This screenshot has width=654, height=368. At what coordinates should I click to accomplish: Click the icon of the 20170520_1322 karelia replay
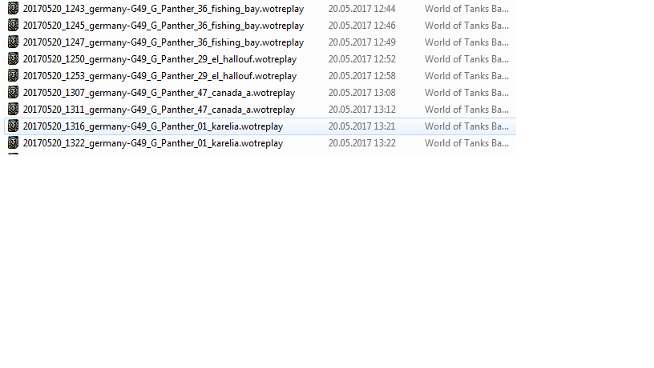[x=14, y=142]
